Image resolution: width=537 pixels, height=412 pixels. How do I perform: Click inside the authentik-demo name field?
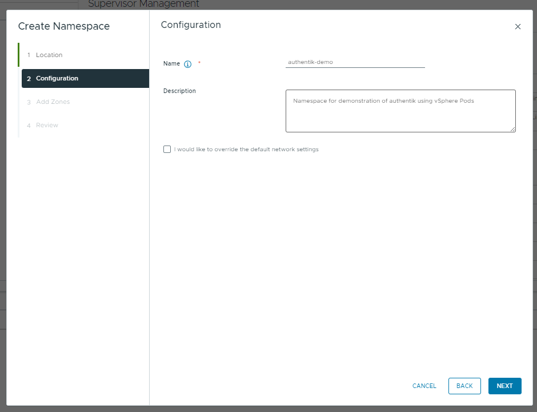pos(354,62)
